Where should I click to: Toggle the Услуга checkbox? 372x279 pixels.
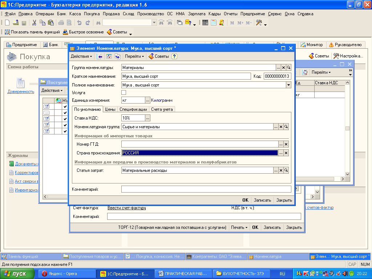(124, 93)
